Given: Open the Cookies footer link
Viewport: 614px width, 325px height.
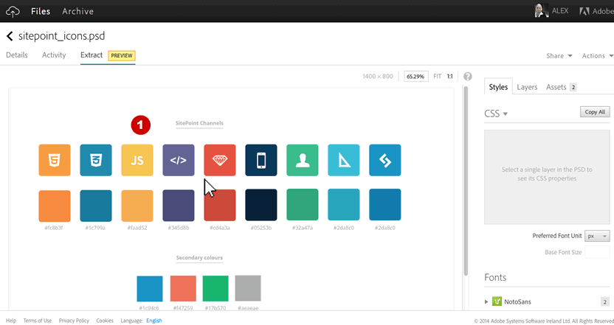Looking at the screenshot, I should (x=105, y=321).
